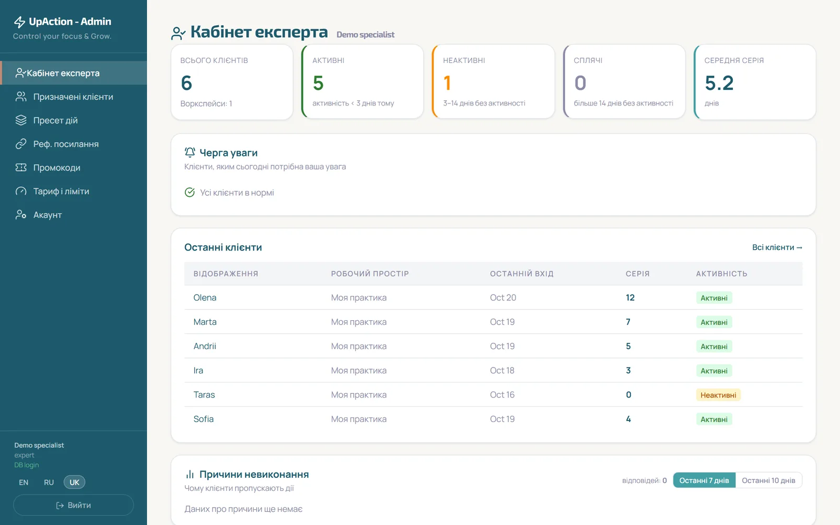Viewport: 840px width, 525px height.
Task: Click streak value 12
Action: click(630, 298)
